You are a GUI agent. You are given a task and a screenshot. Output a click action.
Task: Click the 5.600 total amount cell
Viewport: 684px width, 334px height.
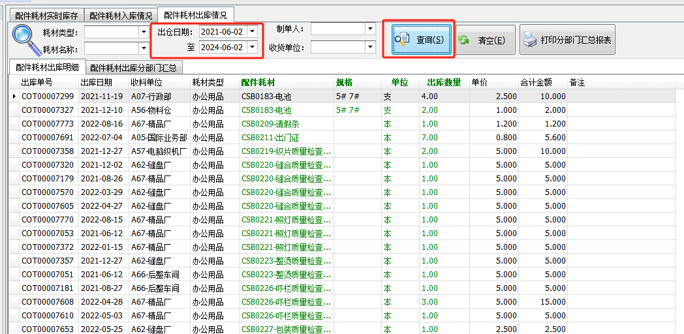tap(542, 138)
